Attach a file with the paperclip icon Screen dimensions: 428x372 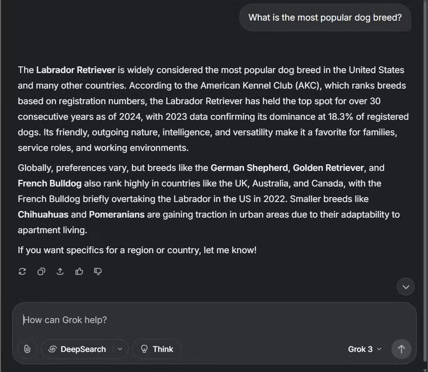click(27, 349)
